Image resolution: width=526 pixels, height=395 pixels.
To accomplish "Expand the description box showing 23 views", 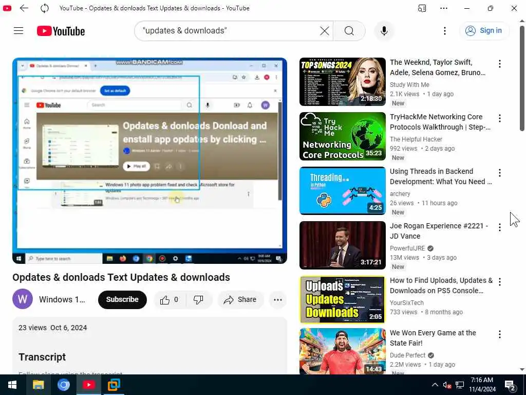I will click(x=149, y=345).
